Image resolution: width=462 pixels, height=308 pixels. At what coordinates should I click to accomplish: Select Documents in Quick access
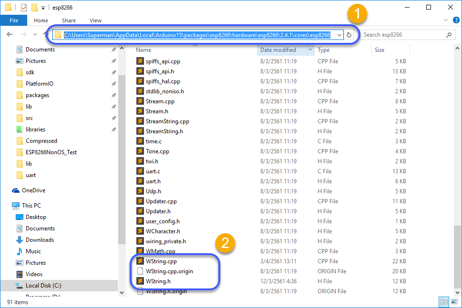click(x=40, y=50)
